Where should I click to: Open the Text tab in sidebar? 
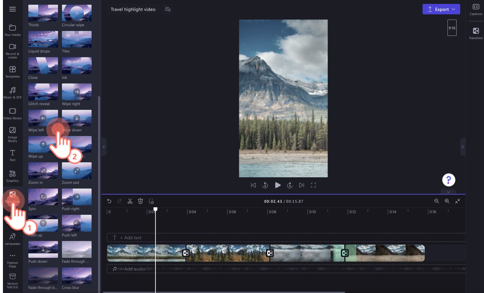click(x=12, y=155)
